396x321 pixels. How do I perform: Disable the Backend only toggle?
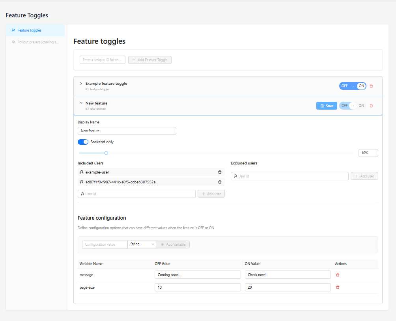tap(83, 142)
